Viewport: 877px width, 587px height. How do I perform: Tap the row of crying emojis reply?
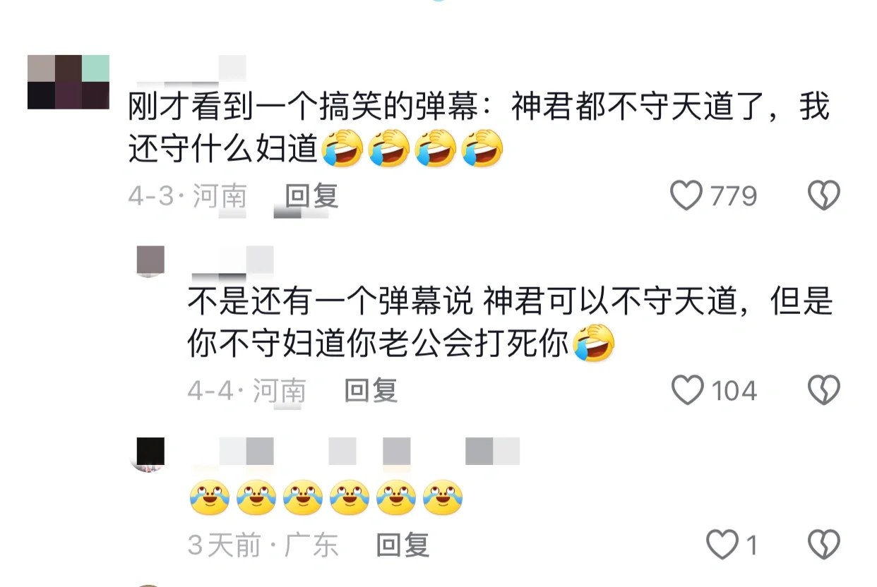tap(326, 497)
